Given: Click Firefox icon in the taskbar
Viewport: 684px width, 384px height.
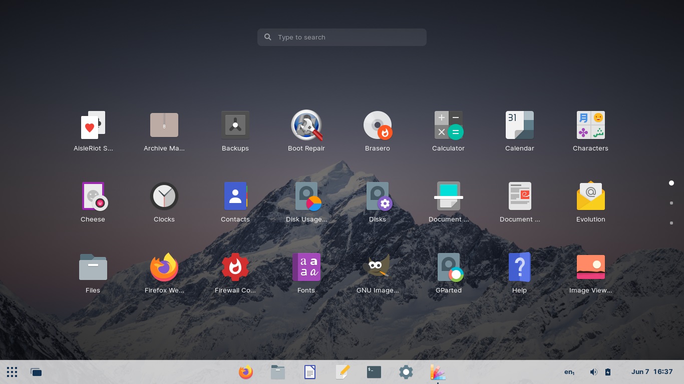Looking at the screenshot, I should click(246, 372).
